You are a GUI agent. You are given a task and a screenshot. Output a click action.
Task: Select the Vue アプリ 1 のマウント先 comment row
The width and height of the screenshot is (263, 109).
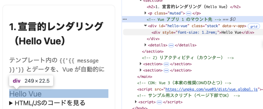[192, 19]
